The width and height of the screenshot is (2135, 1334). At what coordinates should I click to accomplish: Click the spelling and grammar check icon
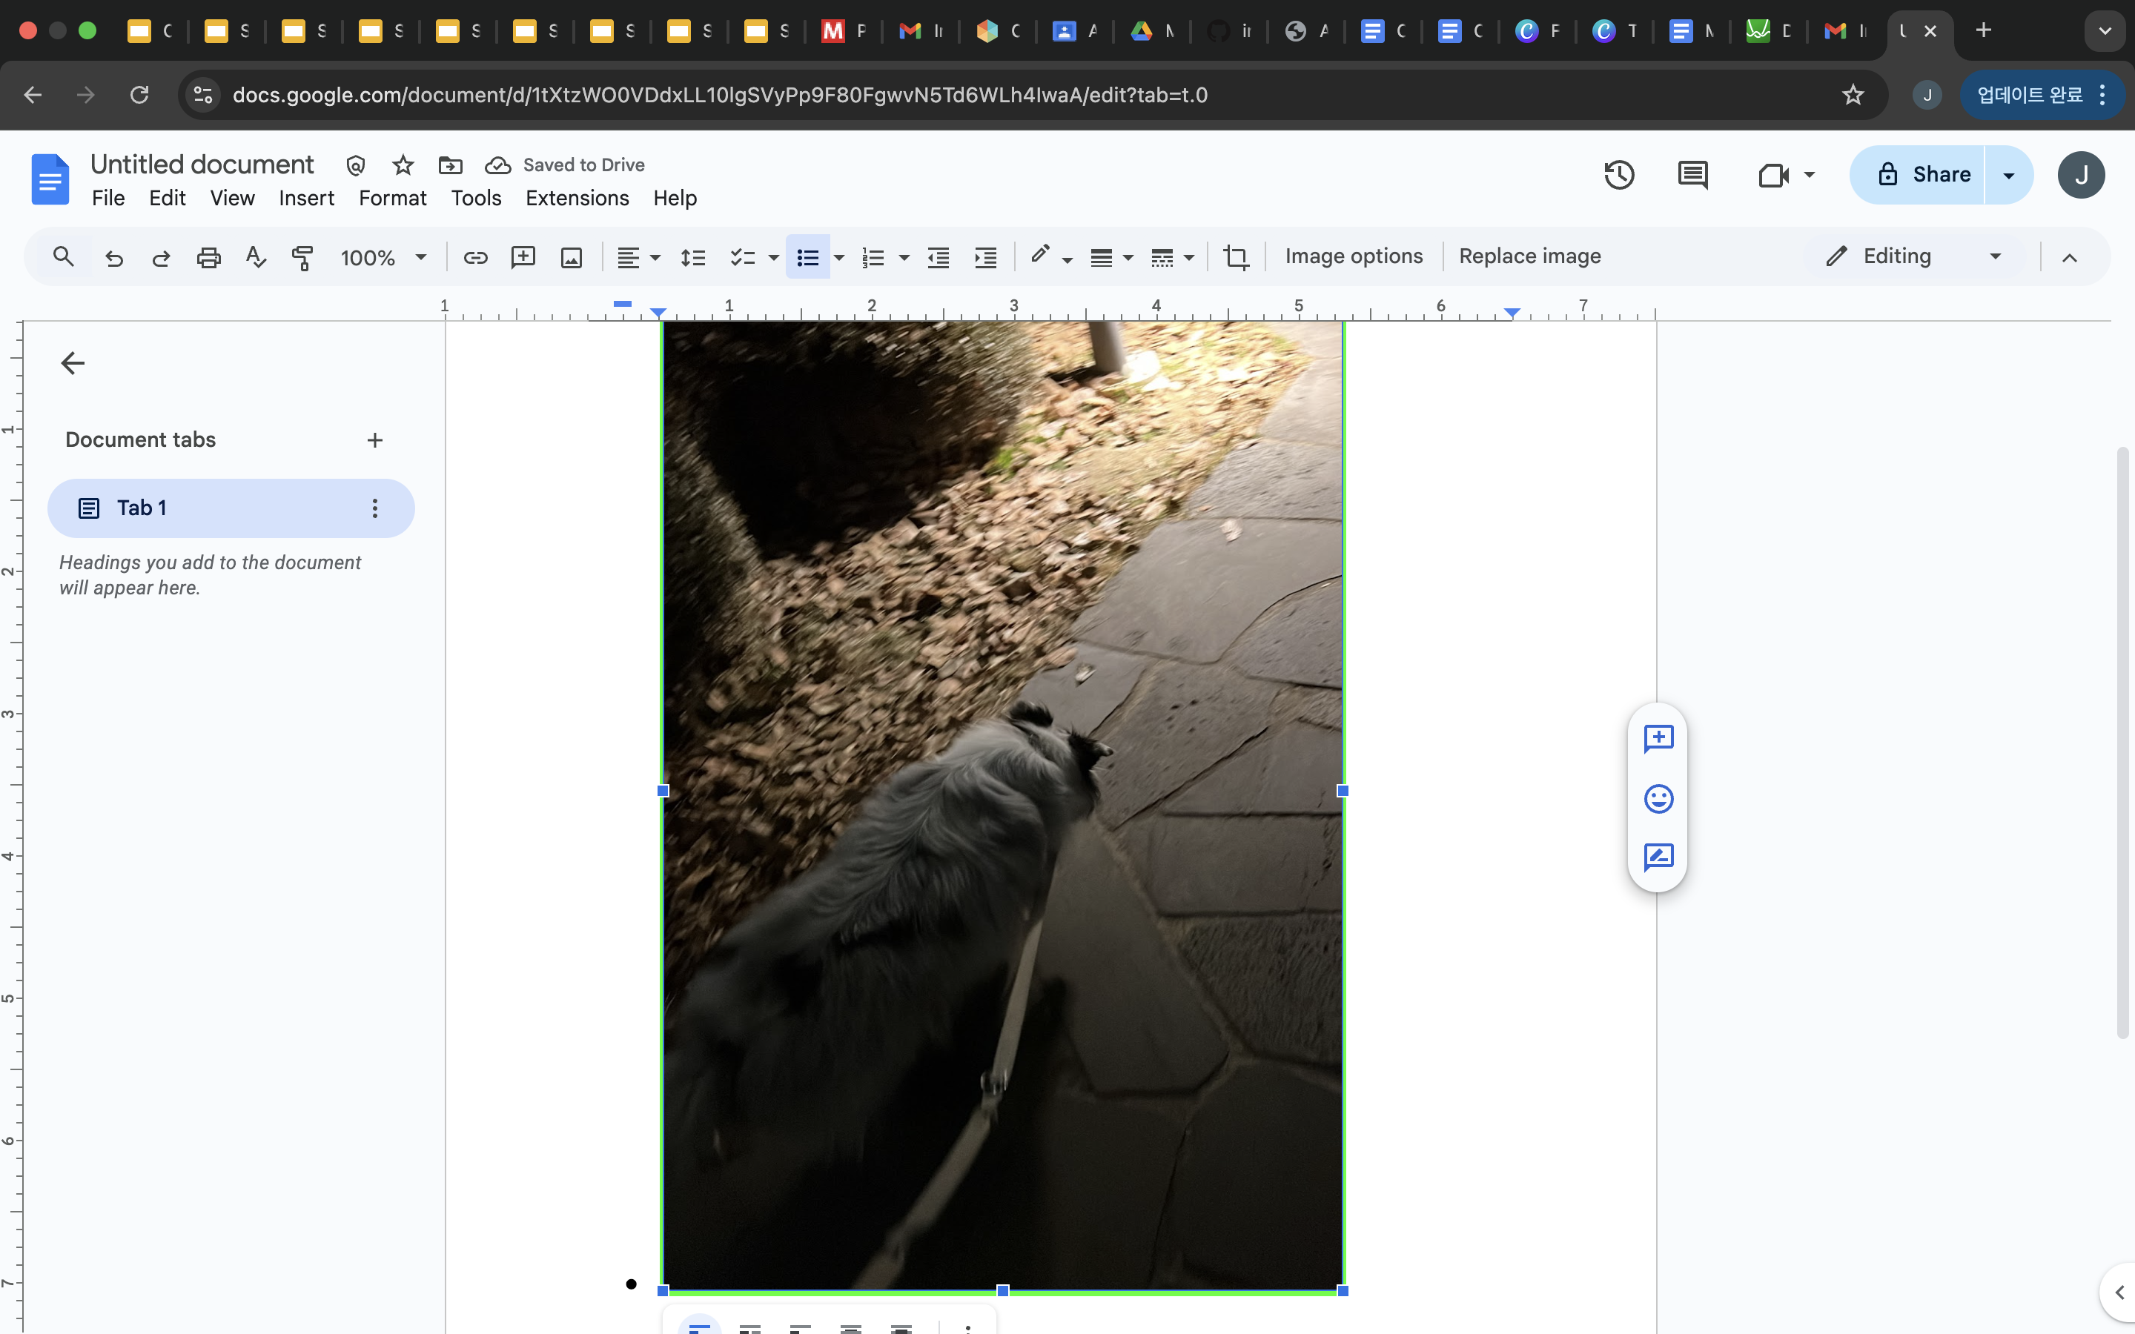pyautogui.click(x=255, y=256)
